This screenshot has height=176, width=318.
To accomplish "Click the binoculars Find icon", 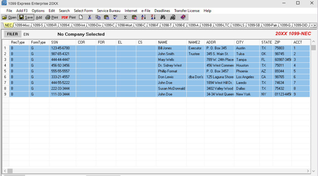I will click(163, 17).
